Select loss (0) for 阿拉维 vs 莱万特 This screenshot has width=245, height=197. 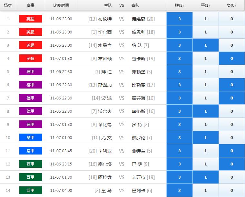(x=232, y=177)
